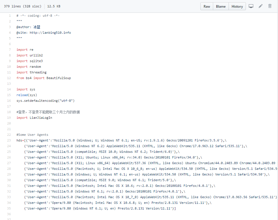Open the Blame view
The width and height of the screenshot is (278, 220).
tap(221, 7)
